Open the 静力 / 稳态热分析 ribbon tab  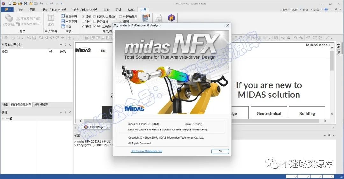tap(54, 10)
